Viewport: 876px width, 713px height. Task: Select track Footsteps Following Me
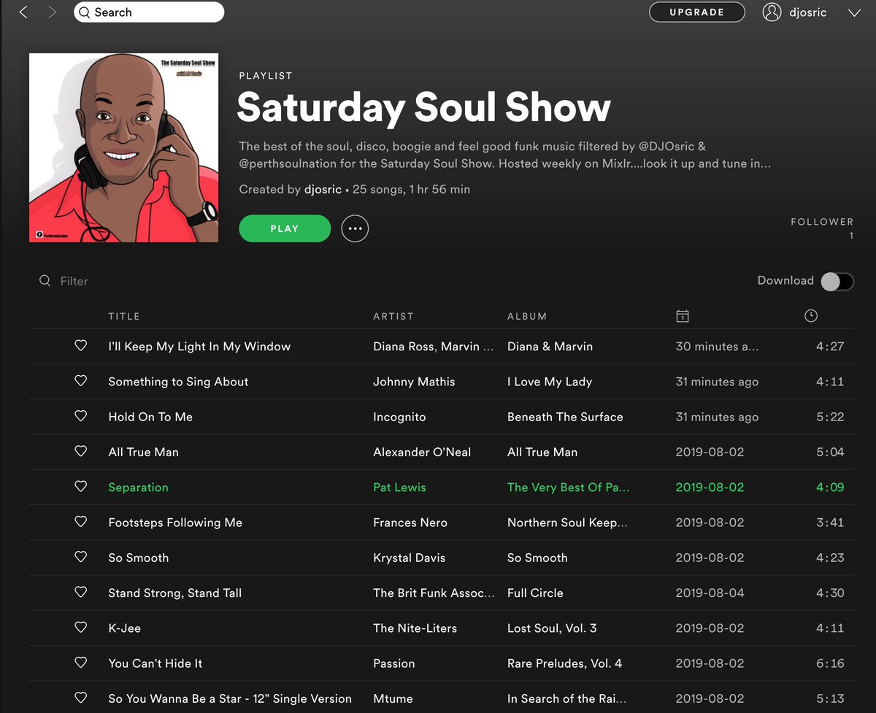click(x=175, y=523)
